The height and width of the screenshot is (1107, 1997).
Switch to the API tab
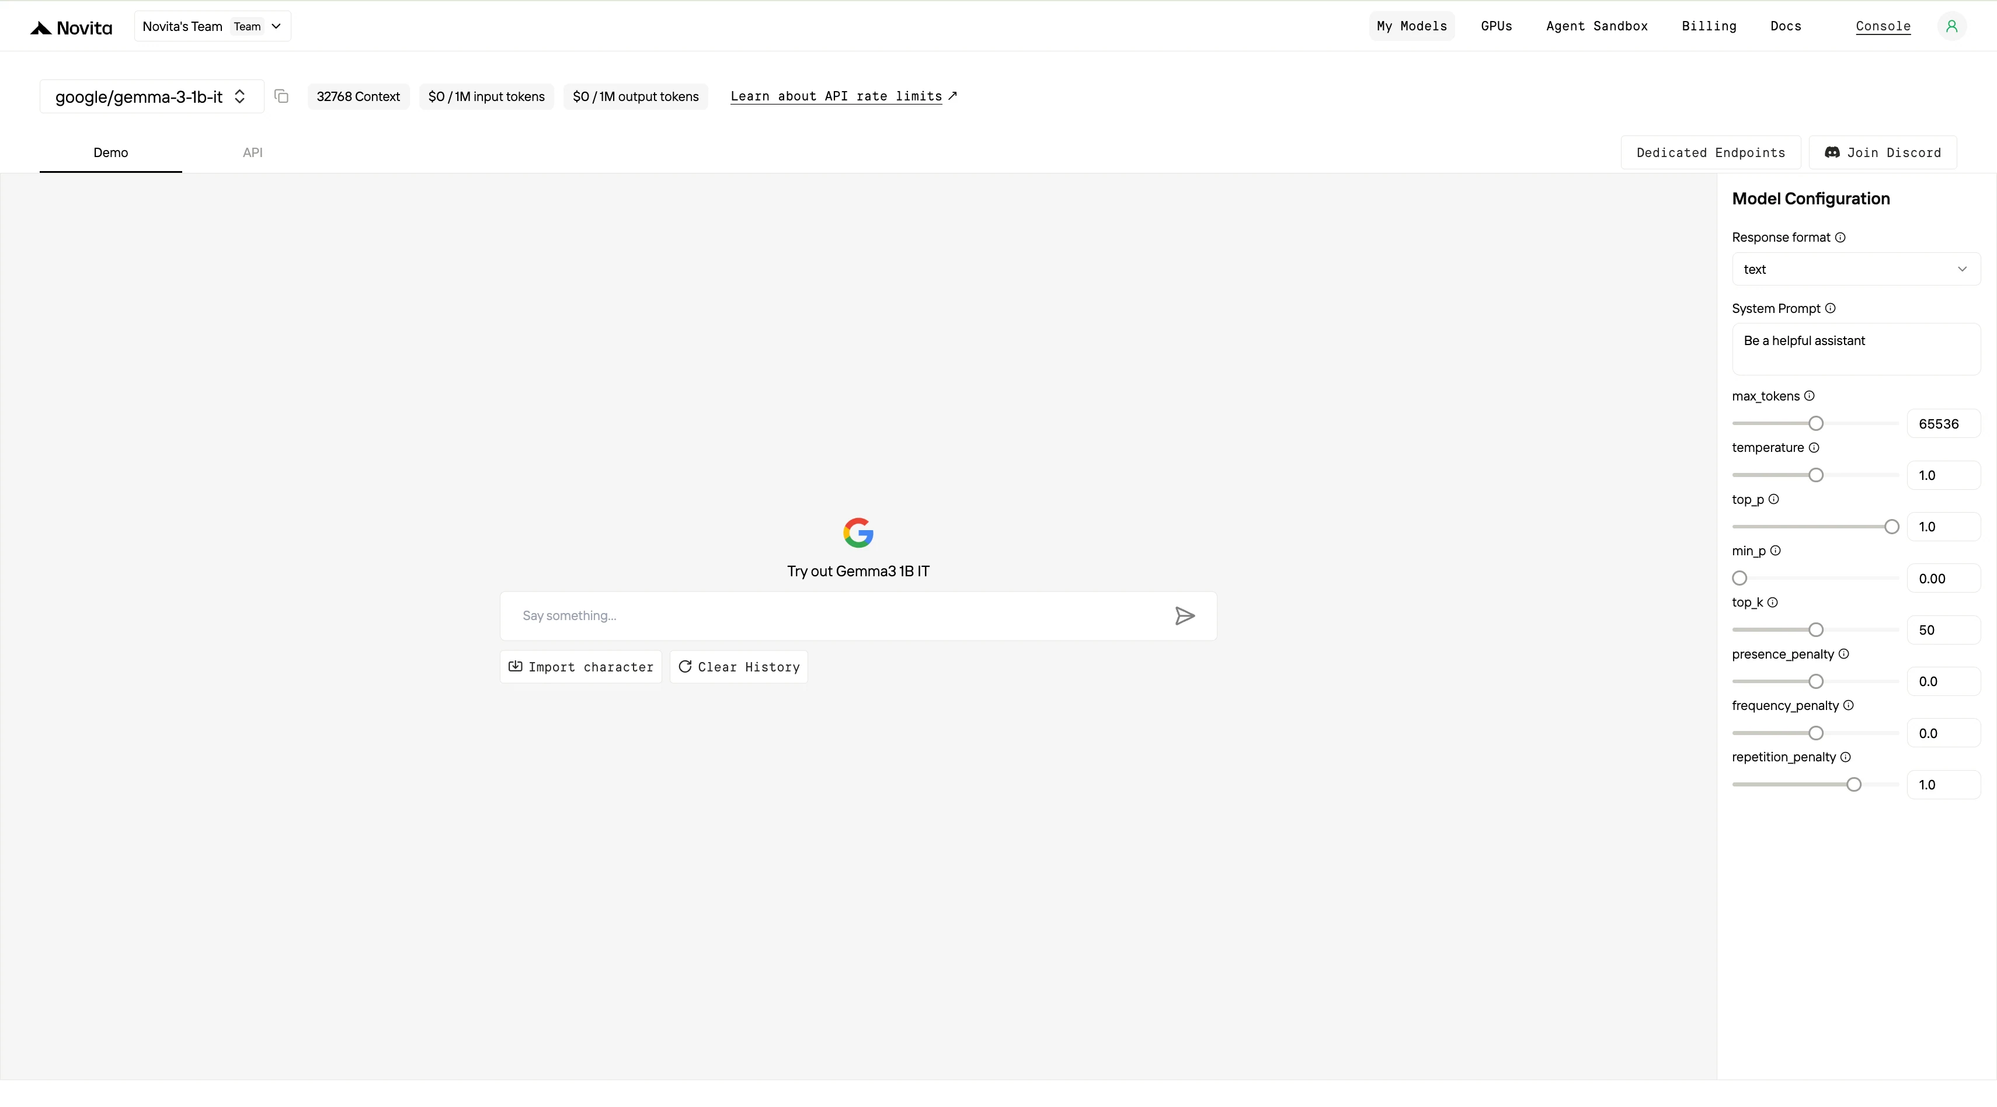(253, 153)
